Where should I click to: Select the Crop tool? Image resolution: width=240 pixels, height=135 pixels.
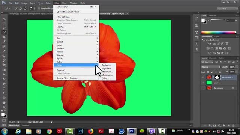coord(4,37)
